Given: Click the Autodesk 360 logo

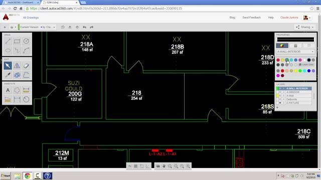Looking at the screenshot, I should coord(6,17).
